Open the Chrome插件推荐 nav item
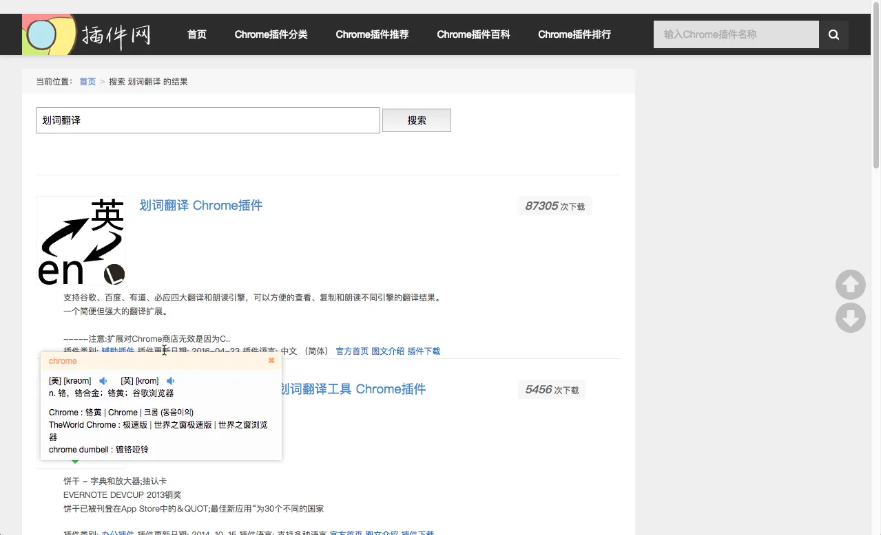881x535 pixels. (x=372, y=34)
